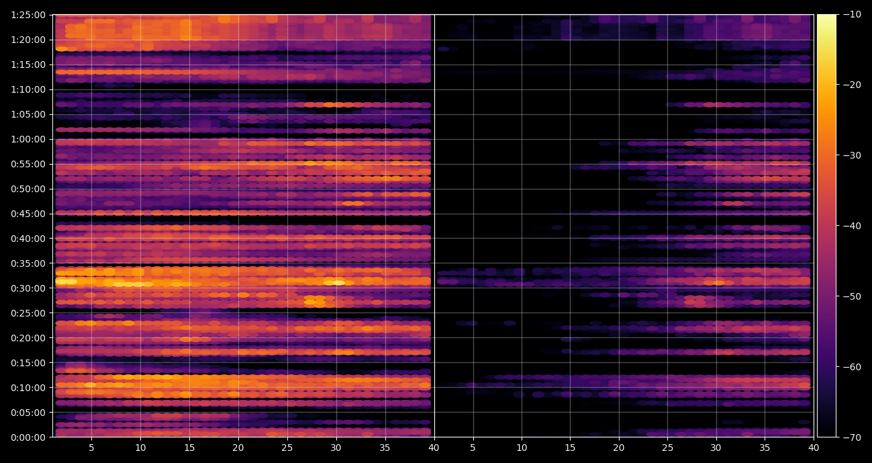Click the −70 colorbar tick value
872x463 pixels.
click(x=853, y=437)
